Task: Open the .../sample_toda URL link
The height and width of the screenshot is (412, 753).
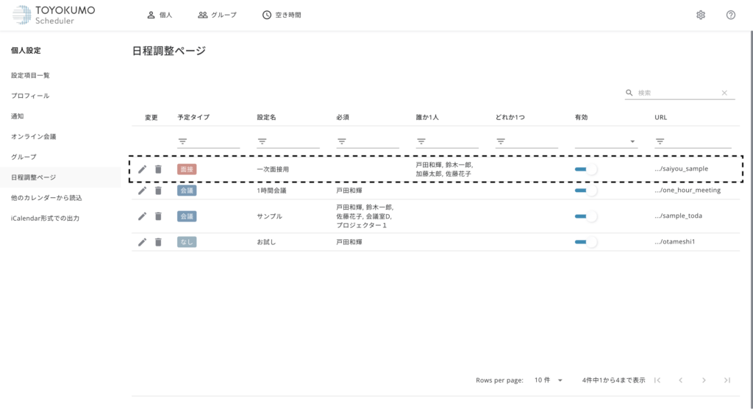Action: [x=678, y=216]
